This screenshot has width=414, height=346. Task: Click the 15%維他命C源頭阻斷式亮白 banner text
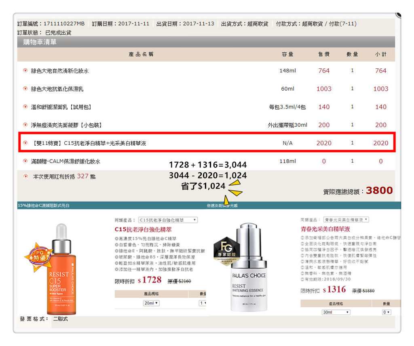44,206
